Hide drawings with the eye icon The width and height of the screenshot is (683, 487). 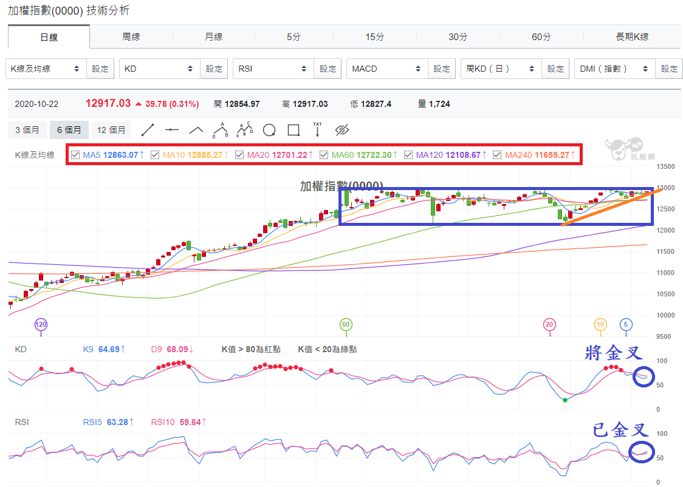(342, 130)
